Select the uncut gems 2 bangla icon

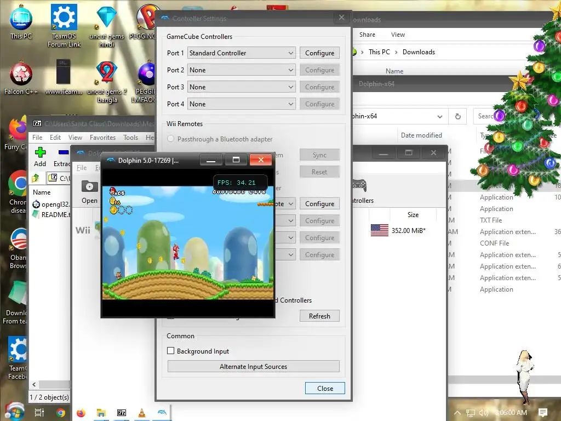(x=107, y=81)
